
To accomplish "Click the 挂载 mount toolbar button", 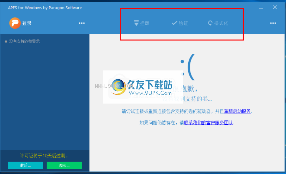I will click(142, 23).
